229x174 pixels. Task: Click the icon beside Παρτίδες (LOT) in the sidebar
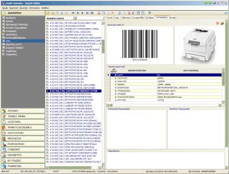[x=4, y=44]
